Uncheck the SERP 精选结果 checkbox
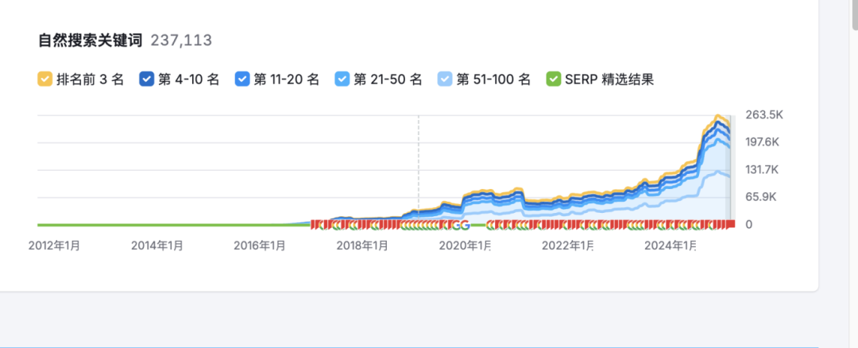 (x=554, y=79)
